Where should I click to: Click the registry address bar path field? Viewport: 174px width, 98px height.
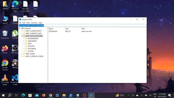coord(83,26)
